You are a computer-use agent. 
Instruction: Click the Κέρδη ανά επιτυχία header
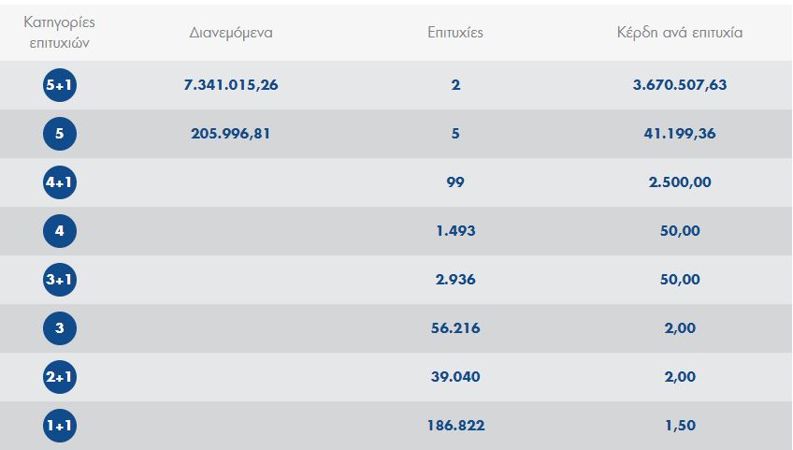pyautogui.click(x=680, y=33)
